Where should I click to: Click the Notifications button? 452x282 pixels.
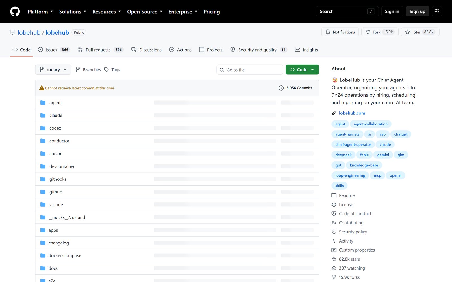tap(340, 32)
